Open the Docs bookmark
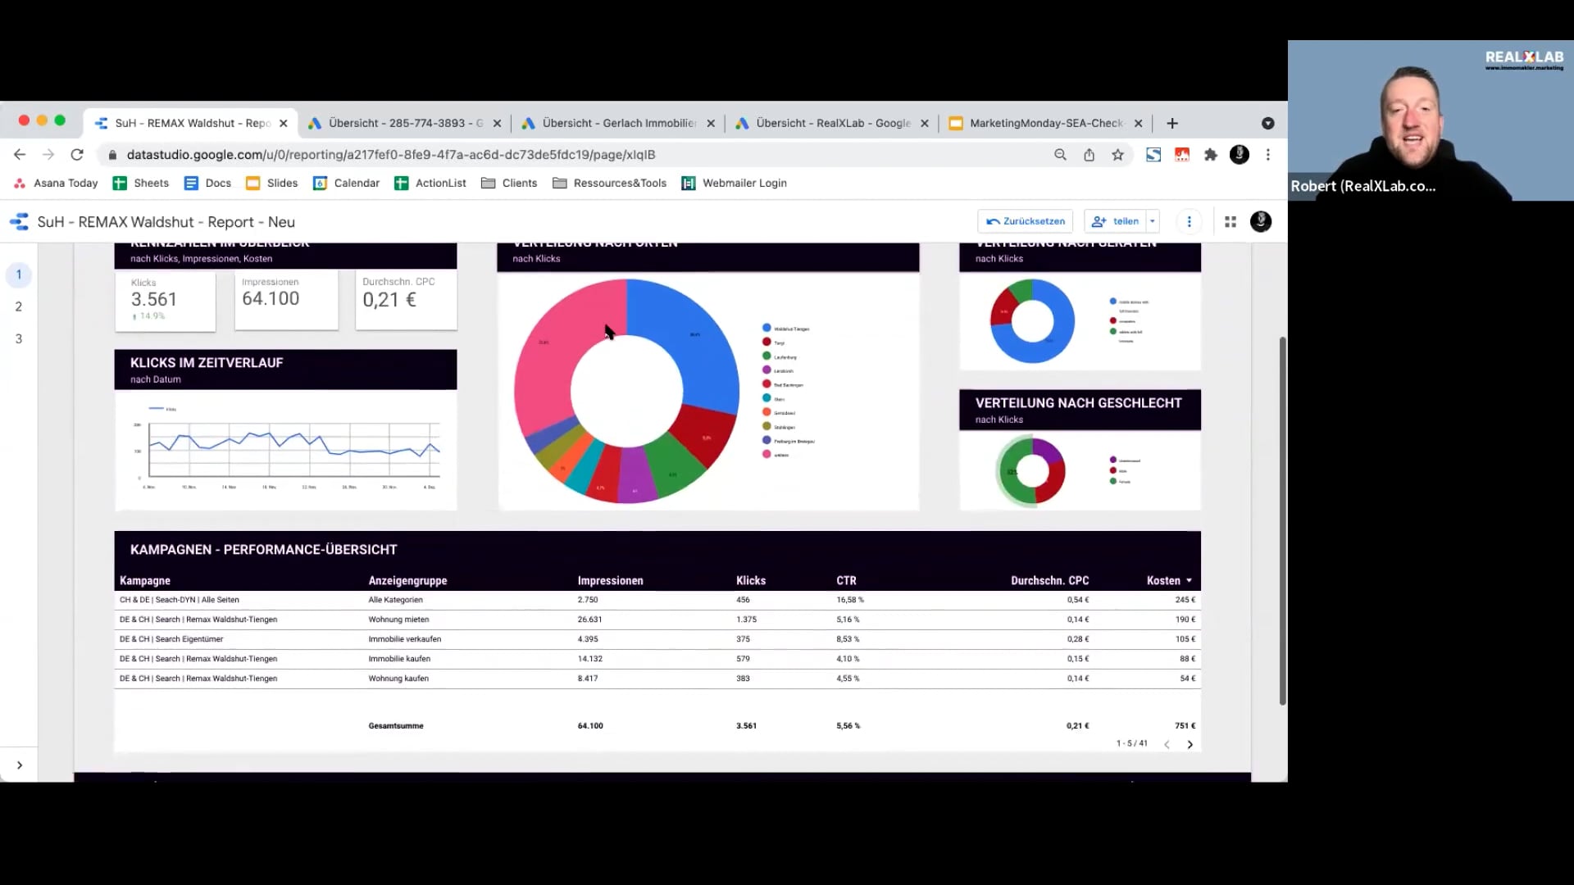 tap(208, 183)
